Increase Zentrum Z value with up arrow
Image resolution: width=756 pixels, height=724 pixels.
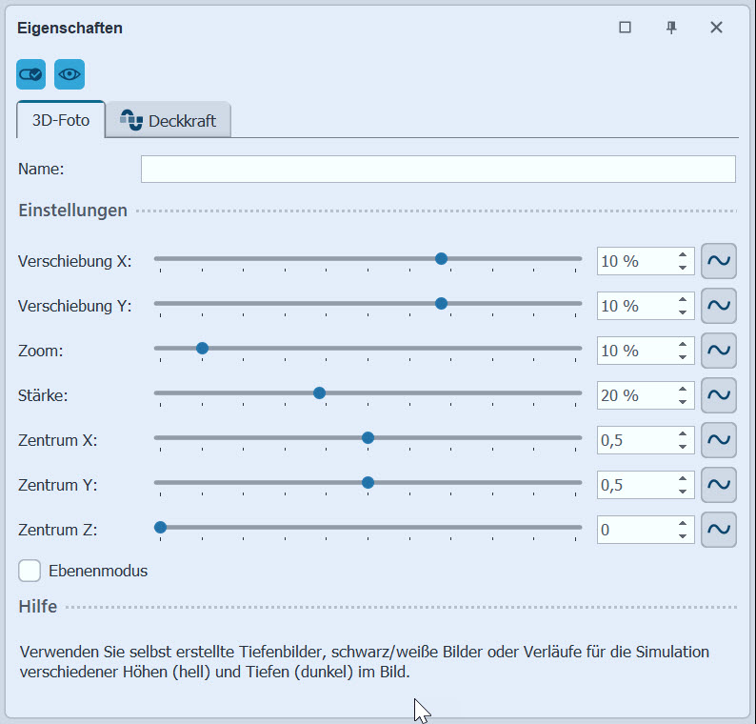pos(683,524)
